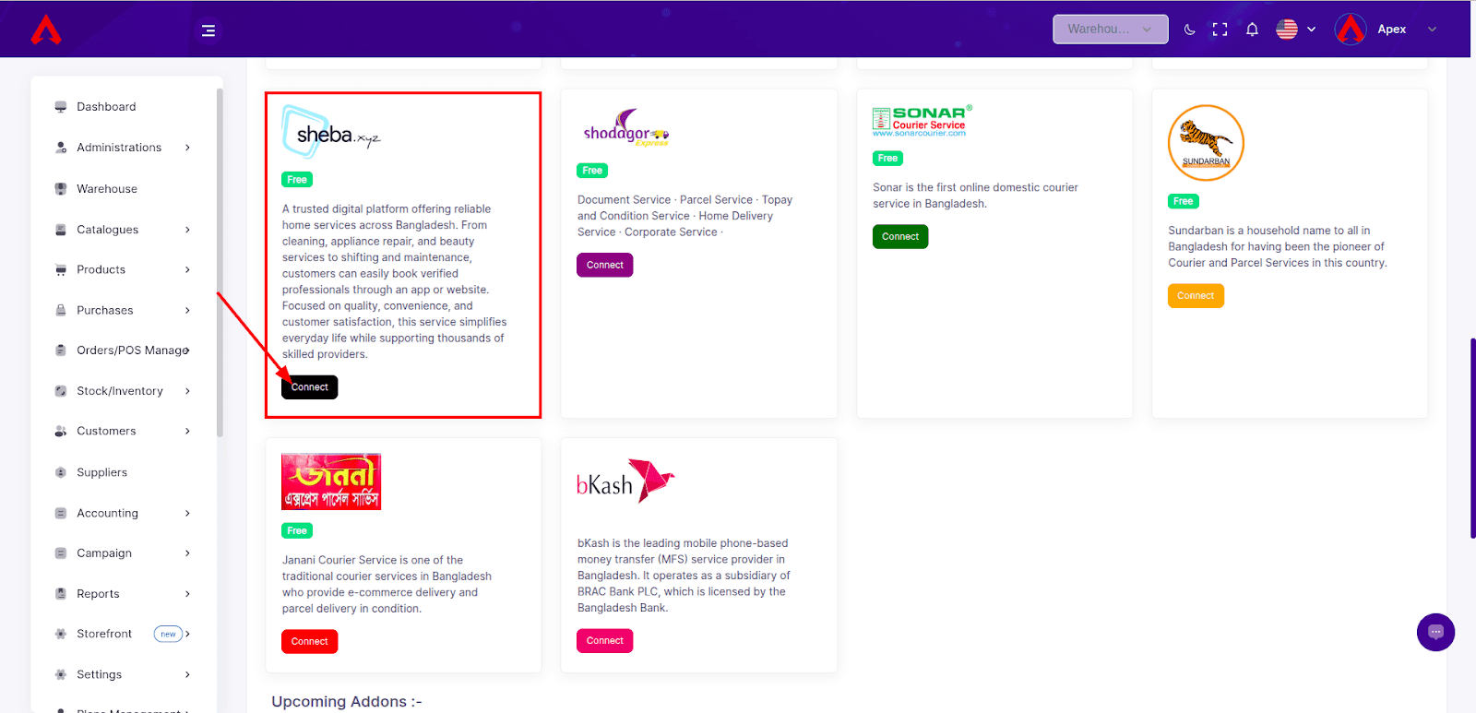Click the Dashboard sidebar icon
The image size is (1476, 713).
[x=61, y=107]
